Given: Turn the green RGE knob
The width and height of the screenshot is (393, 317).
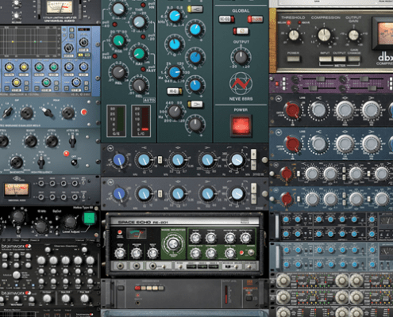Looking at the screenshot, I should (118, 40).
